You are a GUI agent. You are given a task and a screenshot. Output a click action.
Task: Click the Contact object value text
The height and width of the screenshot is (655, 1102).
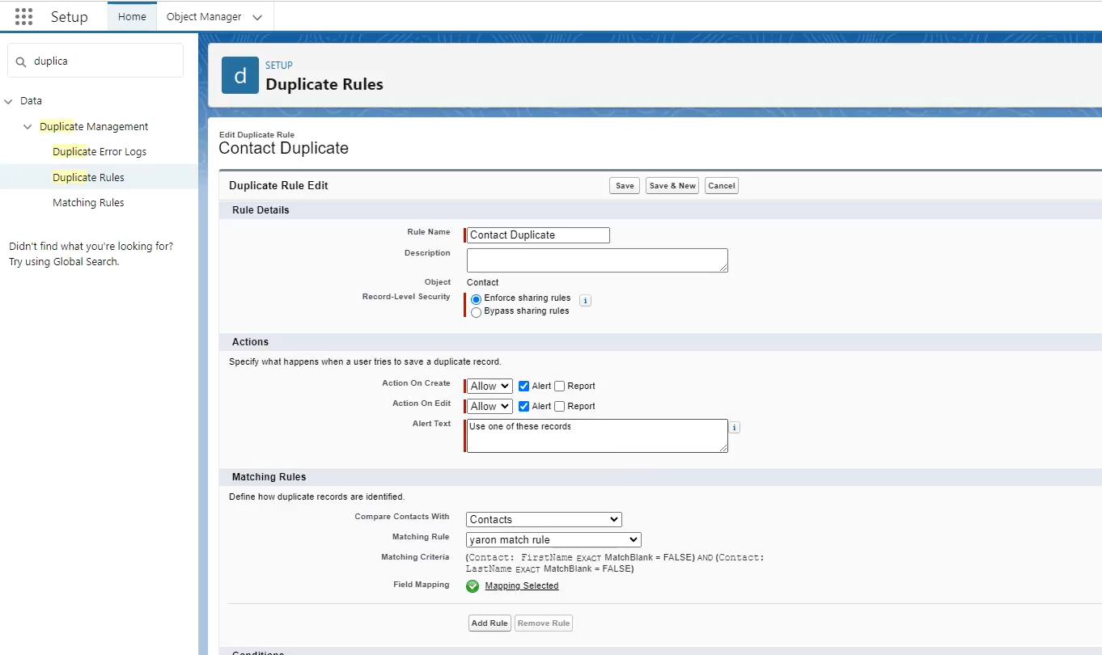483,282
